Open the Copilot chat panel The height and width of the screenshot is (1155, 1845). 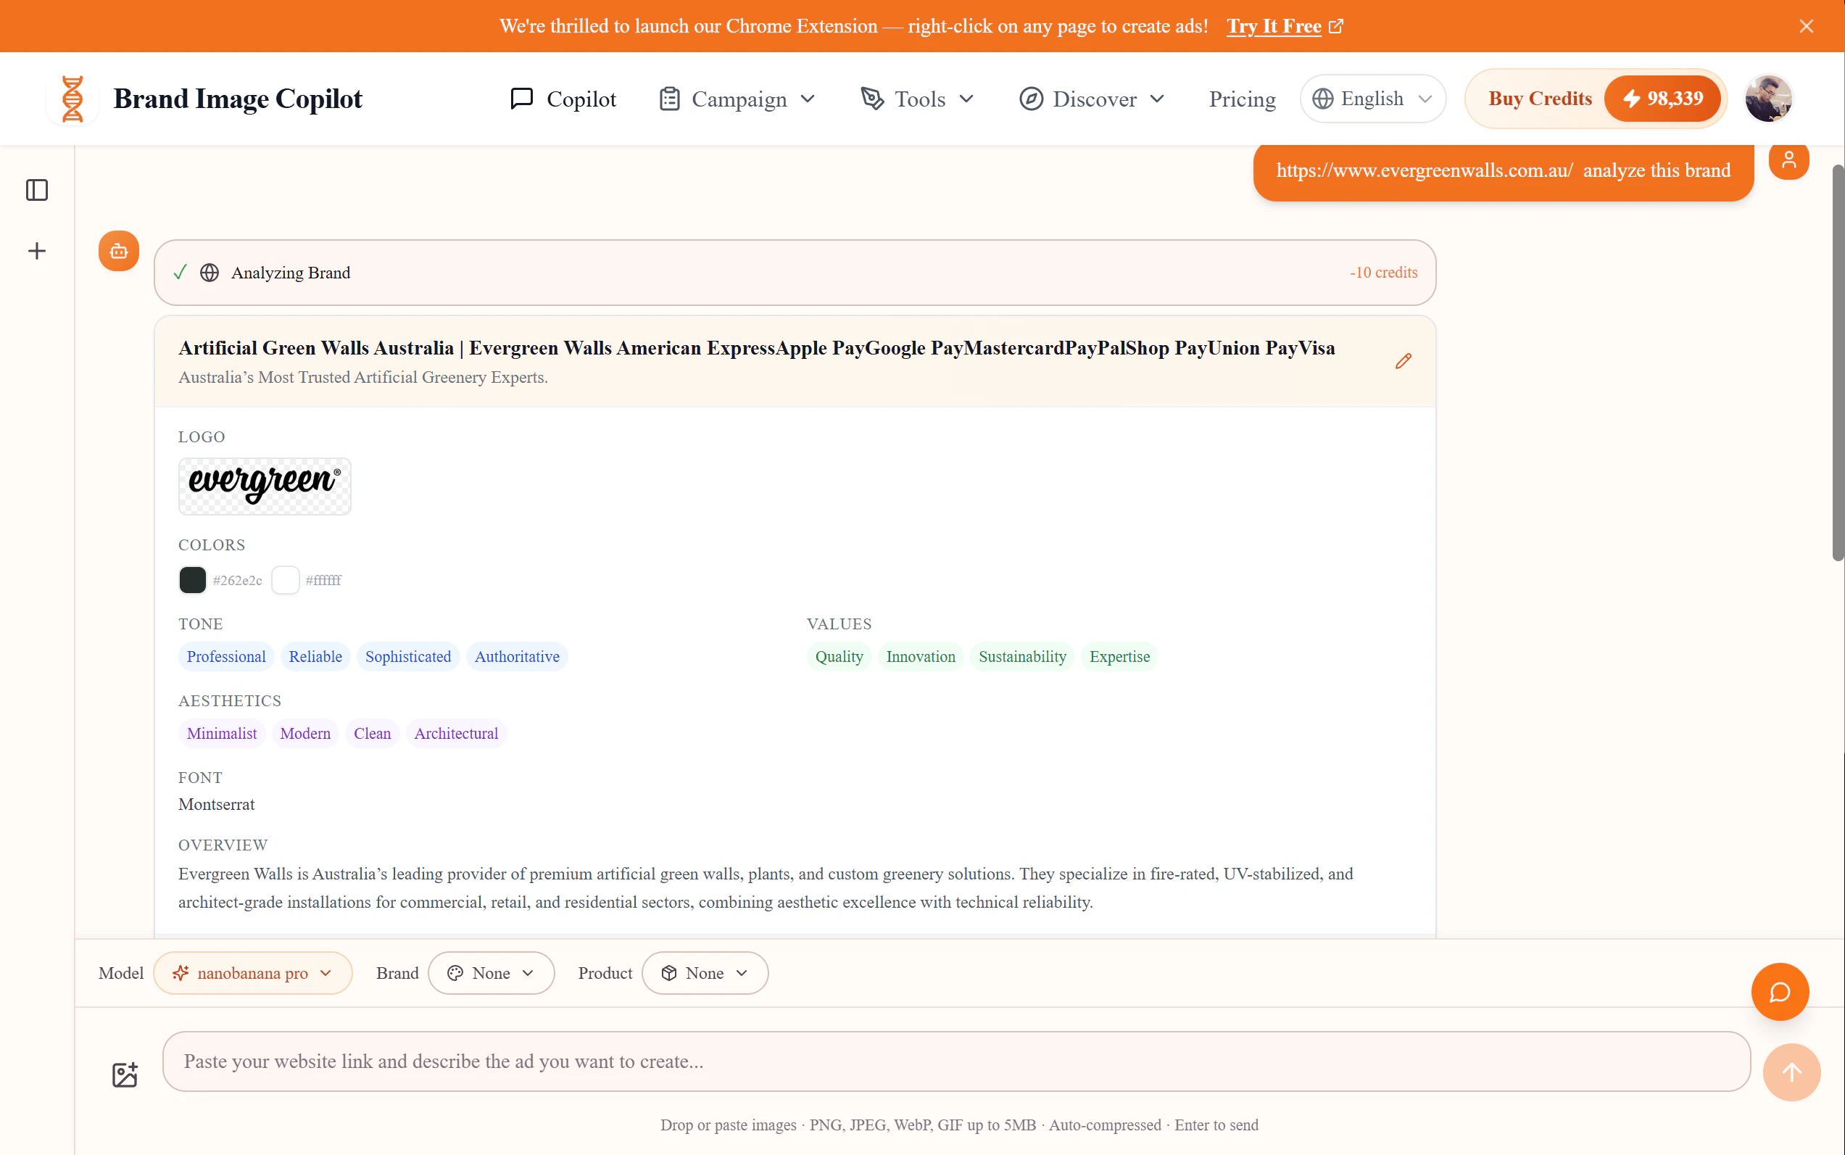pos(564,98)
